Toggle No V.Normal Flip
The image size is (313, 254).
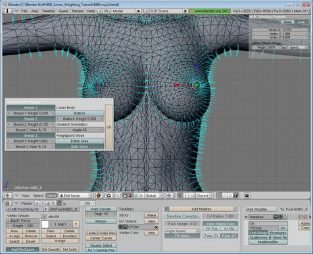click(101, 250)
